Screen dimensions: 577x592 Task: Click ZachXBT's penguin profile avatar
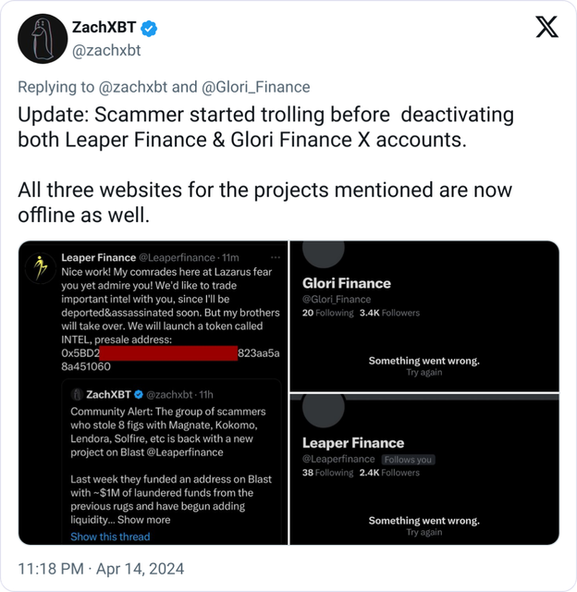(43, 39)
